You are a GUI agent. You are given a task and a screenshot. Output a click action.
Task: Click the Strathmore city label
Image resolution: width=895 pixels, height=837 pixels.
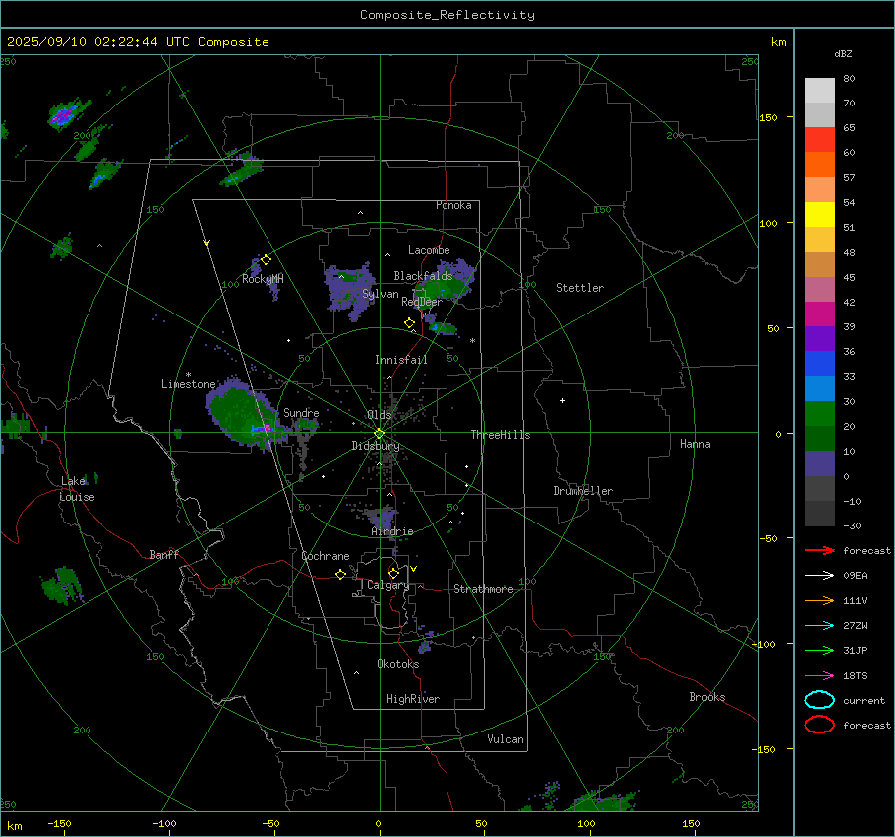[x=483, y=589]
